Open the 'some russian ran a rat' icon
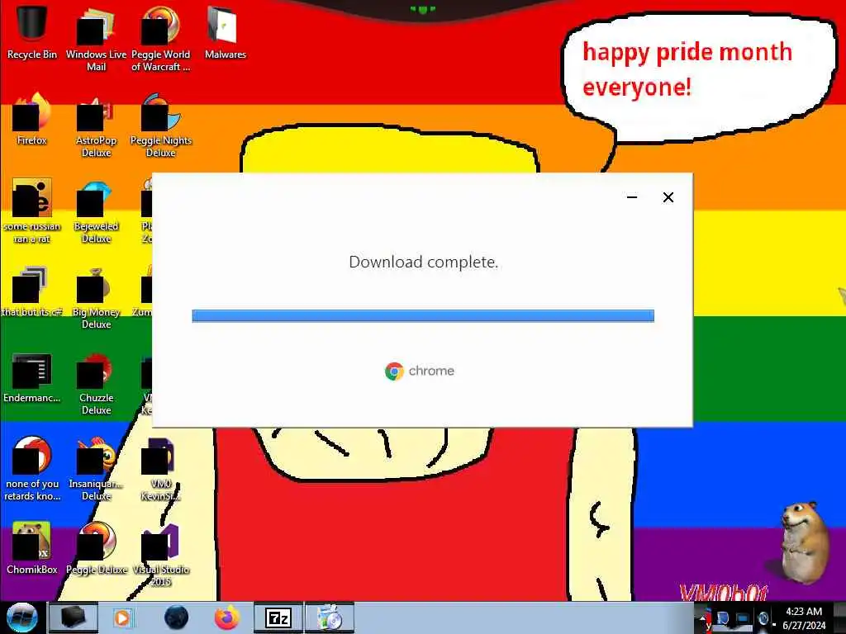 coord(32,211)
